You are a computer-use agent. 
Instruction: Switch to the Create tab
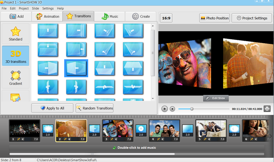tap(141, 17)
